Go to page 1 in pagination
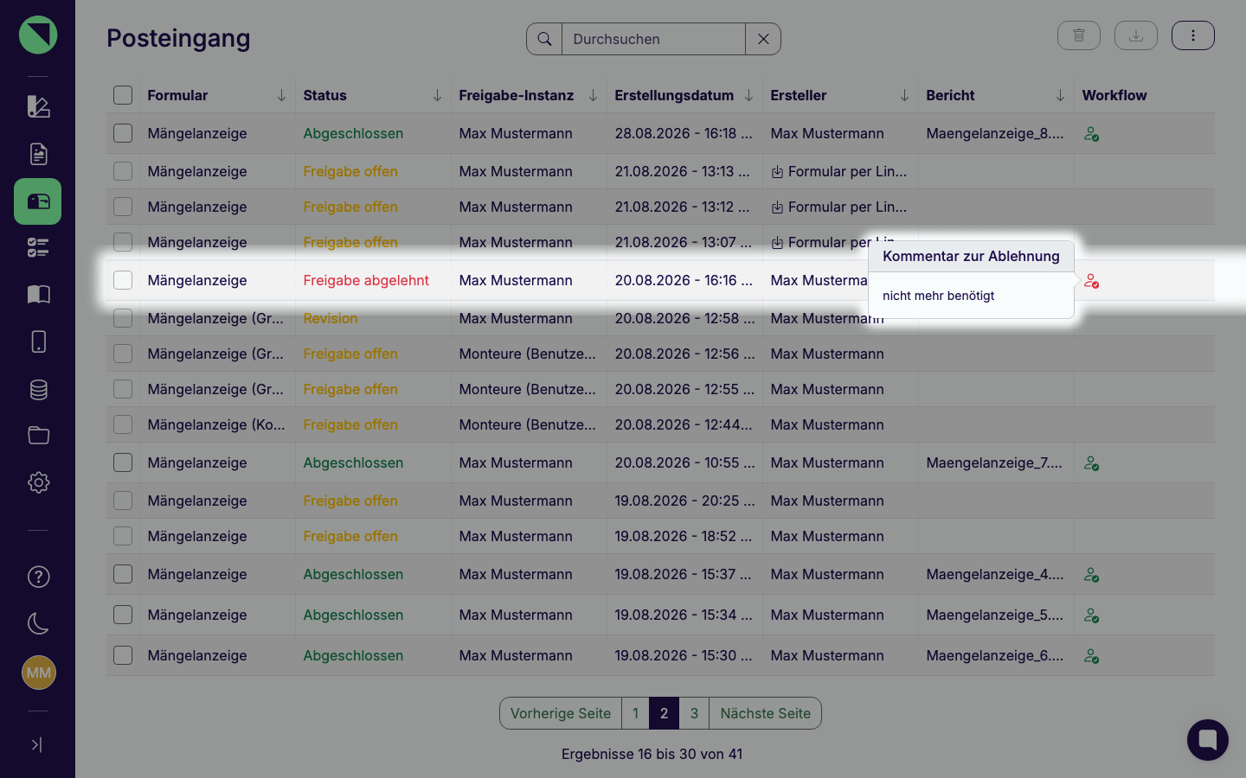This screenshot has width=1246, height=778. [x=635, y=713]
